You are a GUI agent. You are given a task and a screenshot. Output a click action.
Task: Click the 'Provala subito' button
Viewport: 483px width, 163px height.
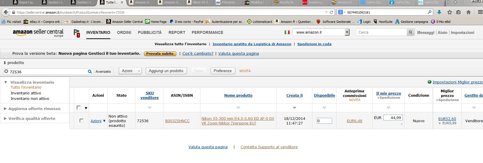(x=160, y=54)
